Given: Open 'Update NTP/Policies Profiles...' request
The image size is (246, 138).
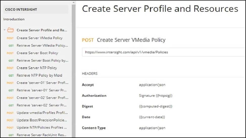Looking at the screenshot, I should [x=42, y=127].
